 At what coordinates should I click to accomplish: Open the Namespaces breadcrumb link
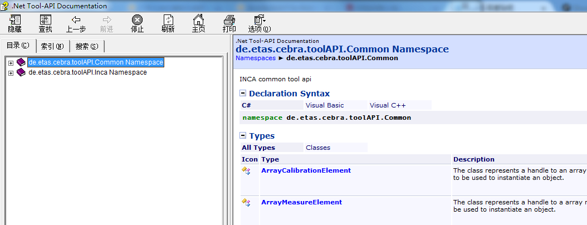point(256,58)
